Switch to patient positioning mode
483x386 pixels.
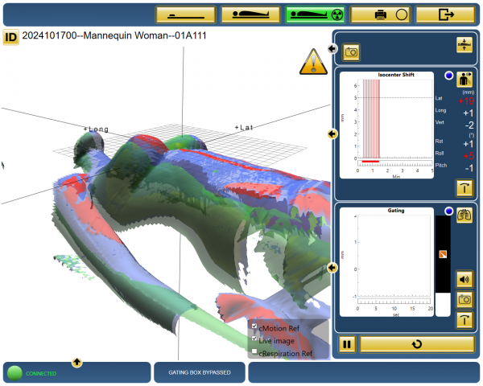(250, 14)
